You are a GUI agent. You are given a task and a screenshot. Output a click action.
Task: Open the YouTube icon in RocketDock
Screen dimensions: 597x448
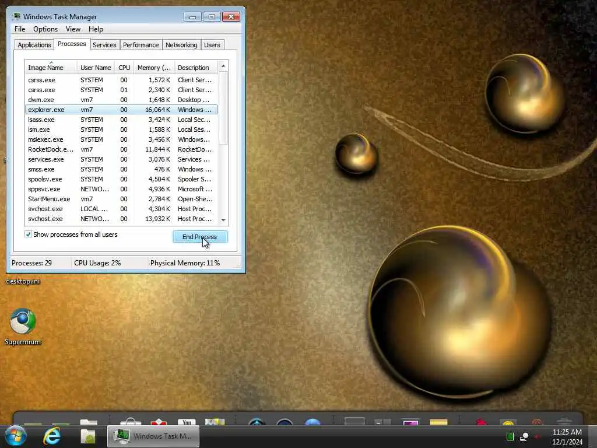(x=187, y=421)
